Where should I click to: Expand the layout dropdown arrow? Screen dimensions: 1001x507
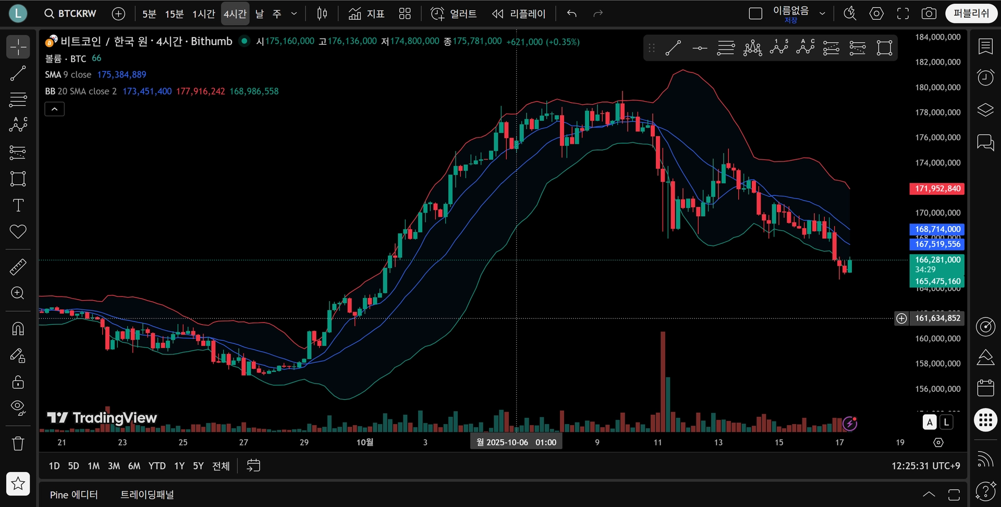point(822,14)
